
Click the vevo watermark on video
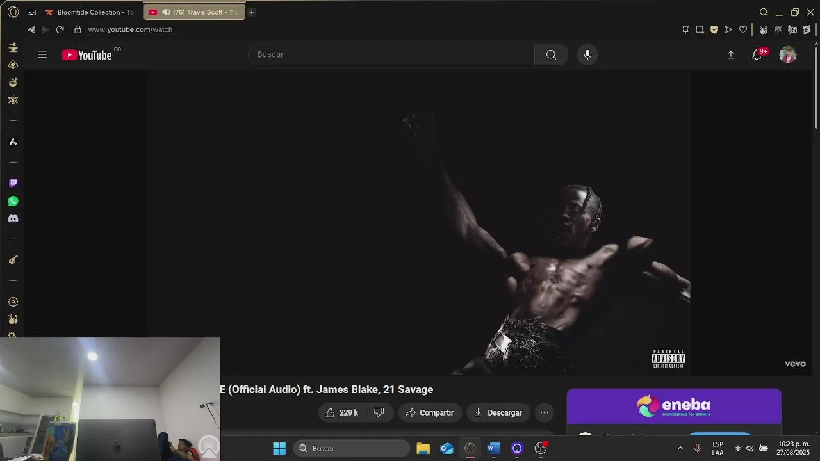[795, 364]
